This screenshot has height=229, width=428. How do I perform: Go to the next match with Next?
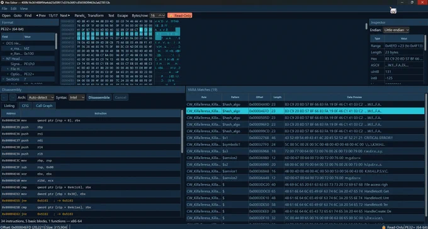click(65, 16)
